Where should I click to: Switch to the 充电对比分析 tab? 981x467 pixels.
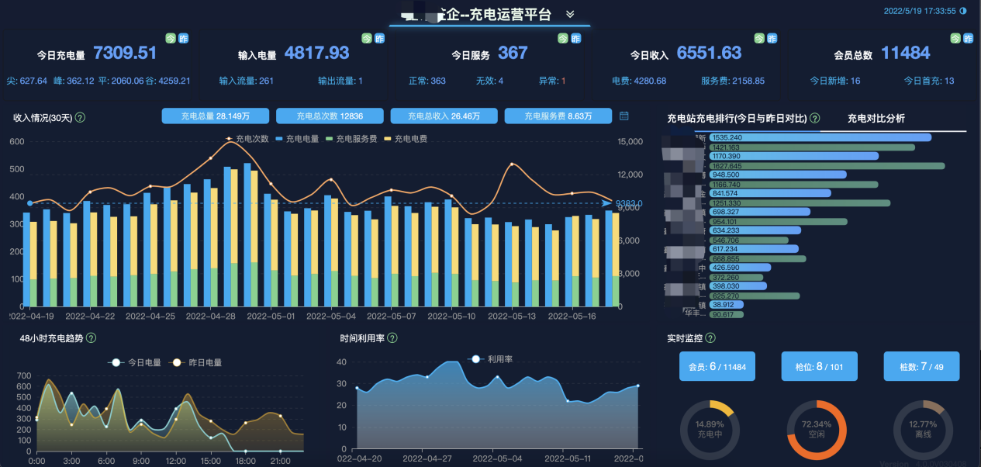tap(876, 119)
